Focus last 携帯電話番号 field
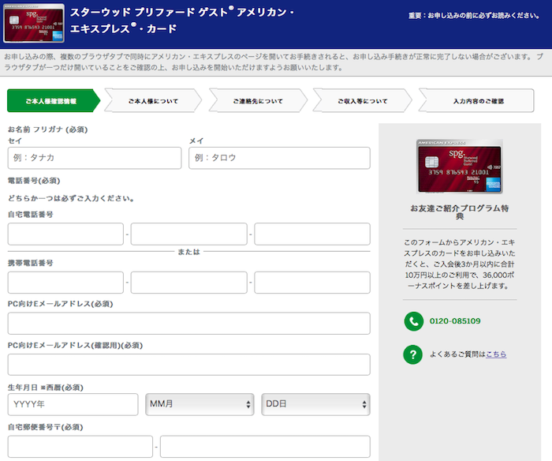 tap(312, 283)
